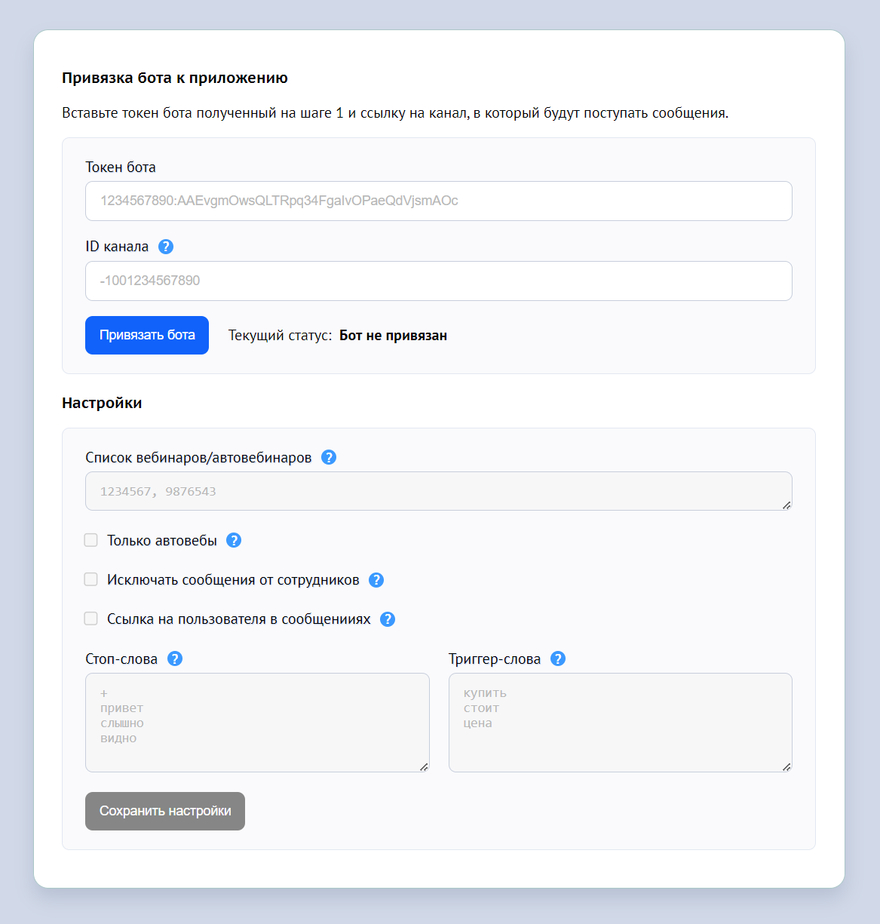
Task: Focus the Токен бота input field
Action: click(x=439, y=201)
